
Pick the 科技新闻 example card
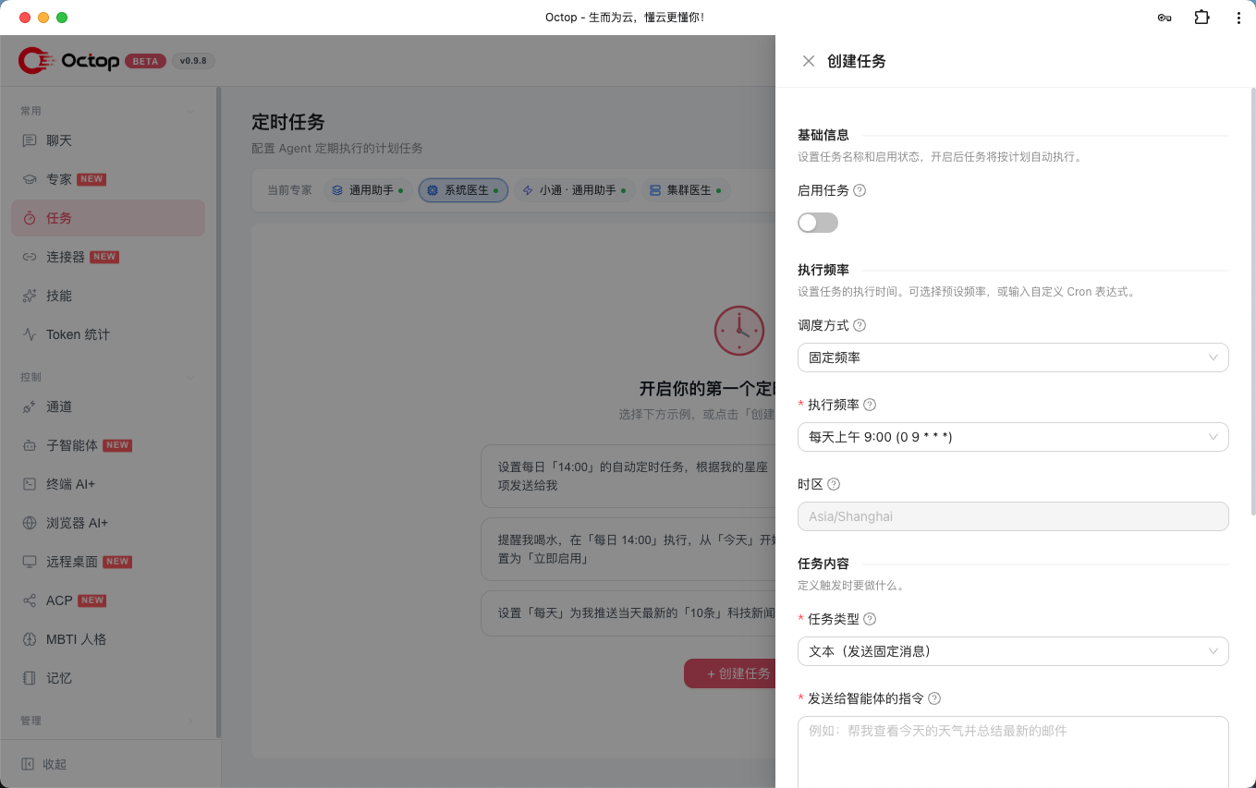point(628,613)
